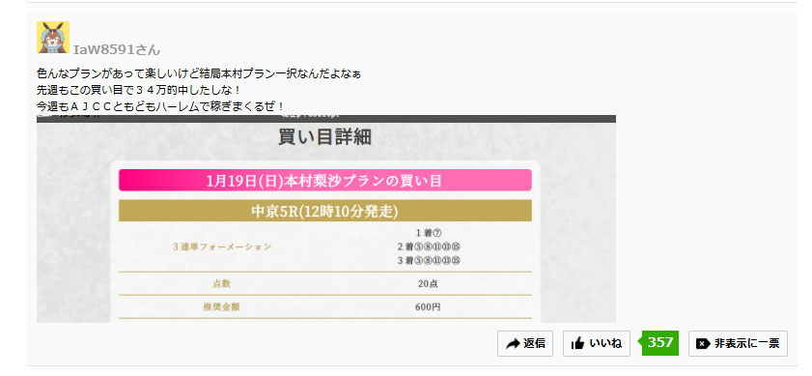Click the 600円 recommended amount value

coord(429,307)
